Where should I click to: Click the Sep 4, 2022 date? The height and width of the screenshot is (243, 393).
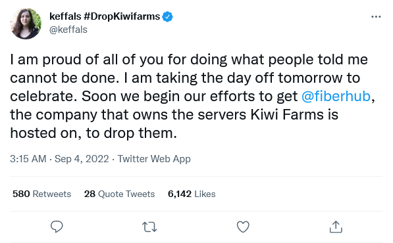point(82,159)
